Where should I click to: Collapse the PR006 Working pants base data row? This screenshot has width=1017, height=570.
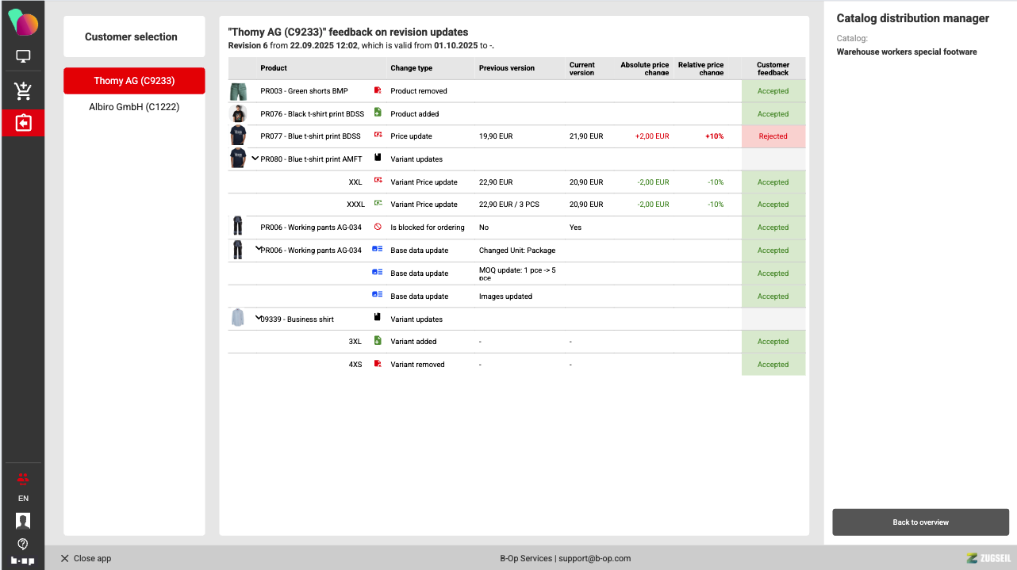[258, 249]
